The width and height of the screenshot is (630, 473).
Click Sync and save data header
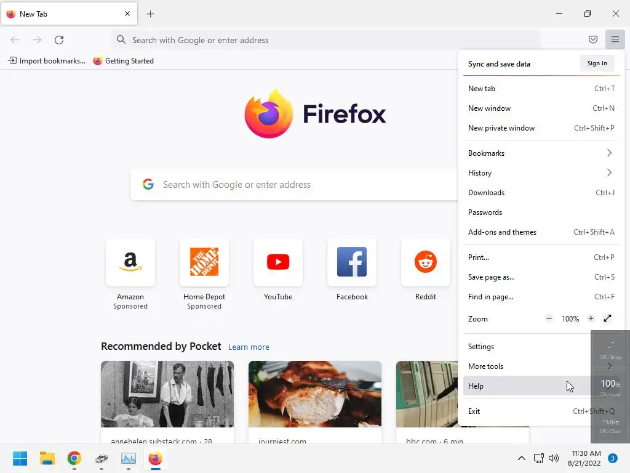point(499,64)
